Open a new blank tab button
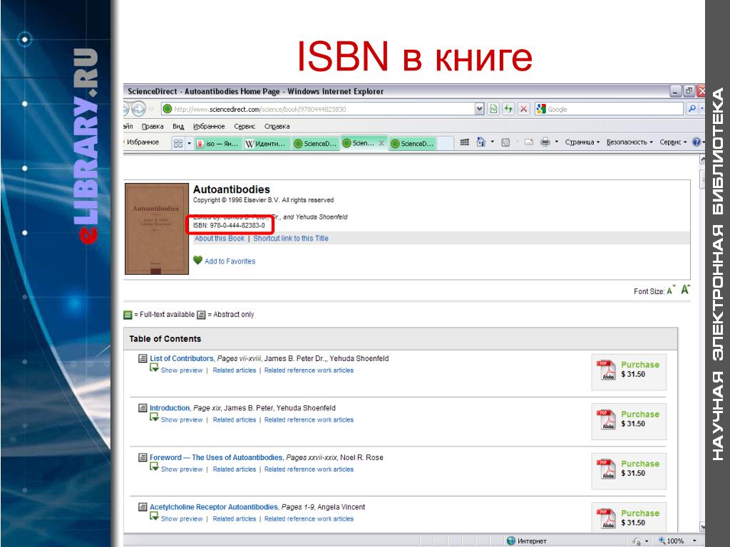Viewport: 730px width, 547px height. point(446,143)
